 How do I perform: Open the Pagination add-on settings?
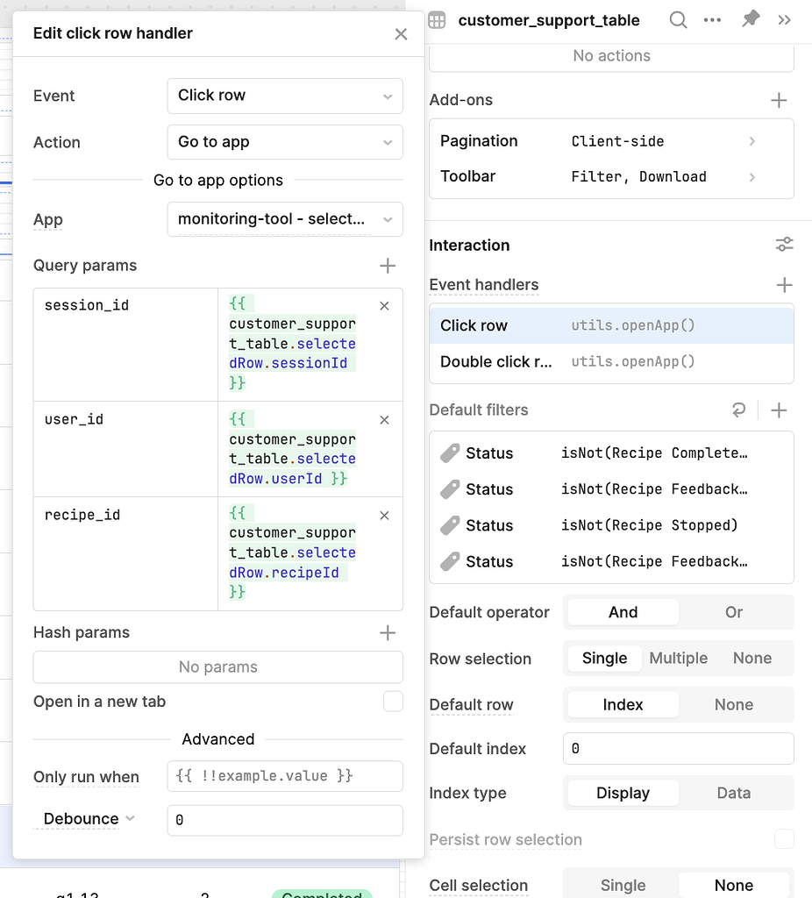[x=610, y=141]
